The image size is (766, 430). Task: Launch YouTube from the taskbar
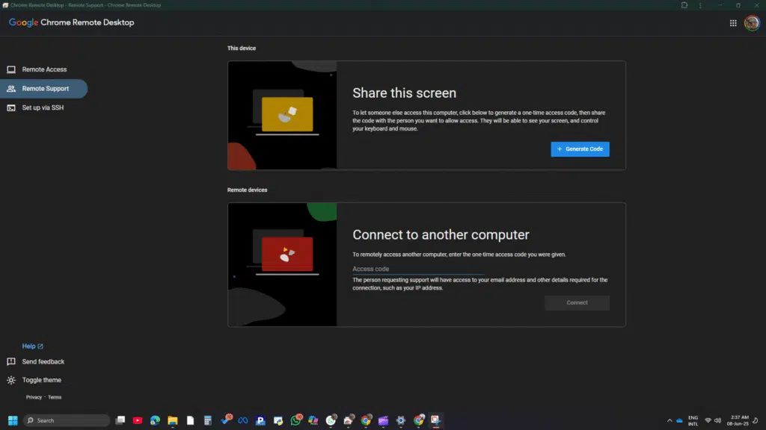pyautogui.click(x=138, y=420)
